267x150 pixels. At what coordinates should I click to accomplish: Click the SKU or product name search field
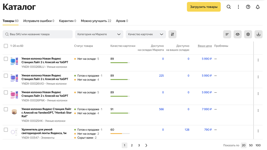pos(38,34)
